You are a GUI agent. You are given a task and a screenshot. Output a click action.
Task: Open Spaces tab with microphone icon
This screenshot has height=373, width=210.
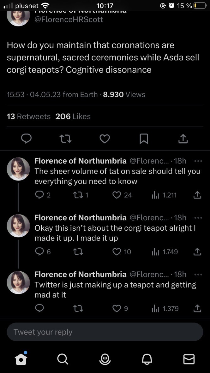(105, 359)
